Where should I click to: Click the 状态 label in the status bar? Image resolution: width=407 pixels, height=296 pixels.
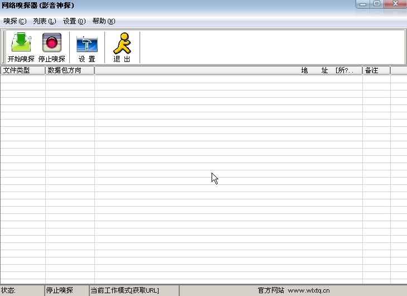(x=9, y=290)
